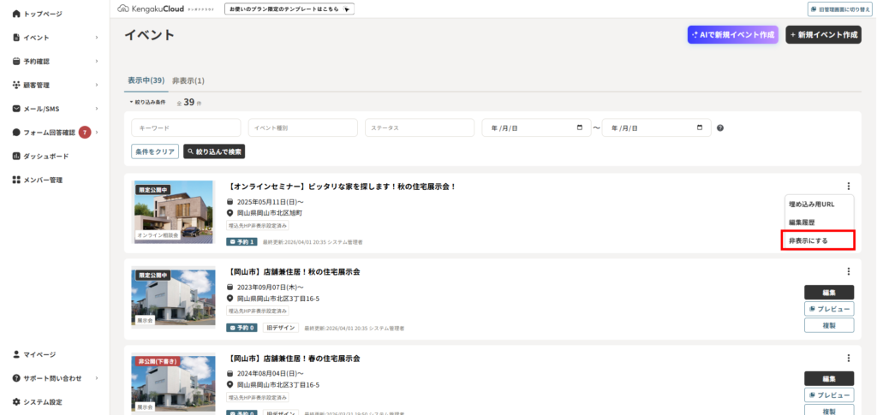Open the calendar icon in the first date field
Viewport: 877px width, 415px height.
(x=580, y=127)
